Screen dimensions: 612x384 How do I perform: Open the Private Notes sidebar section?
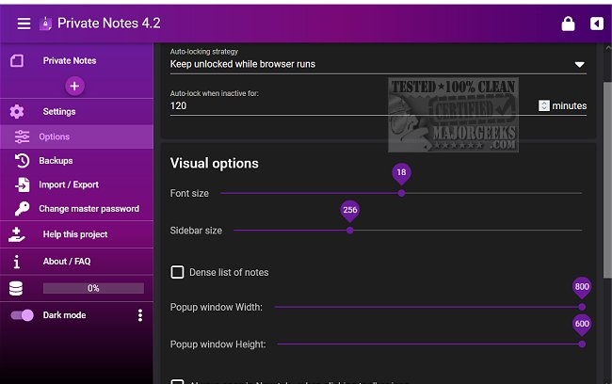click(70, 60)
